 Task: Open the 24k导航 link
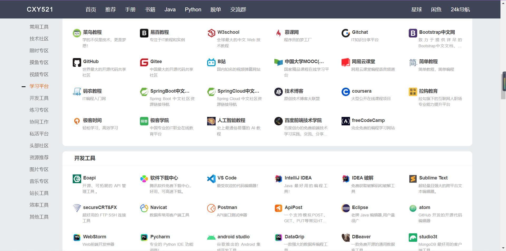coord(460,10)
